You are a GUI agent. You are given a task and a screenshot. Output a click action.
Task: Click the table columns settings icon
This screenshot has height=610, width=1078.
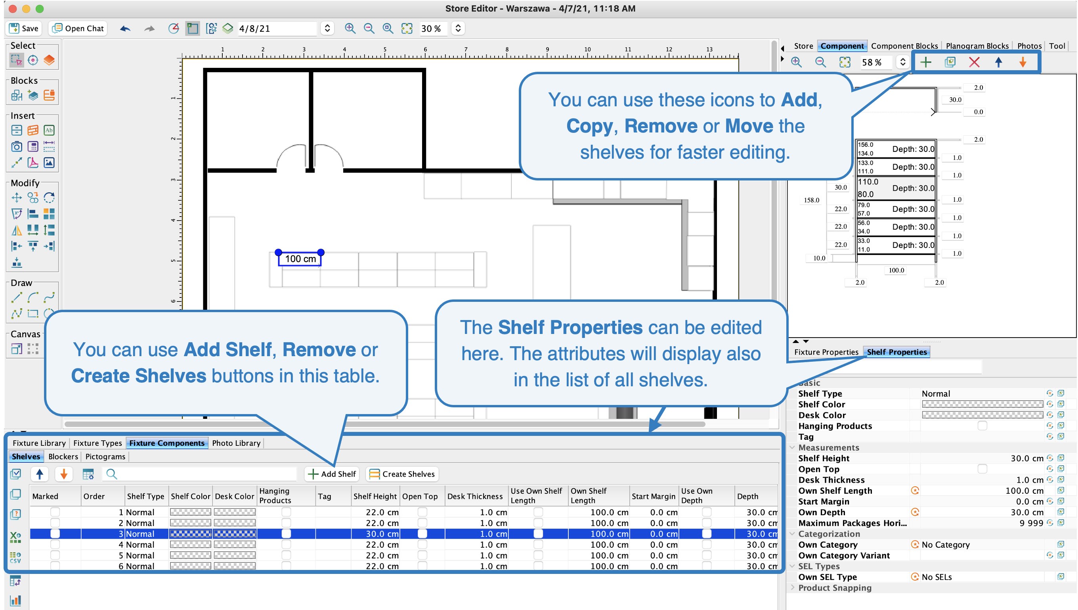88,474
